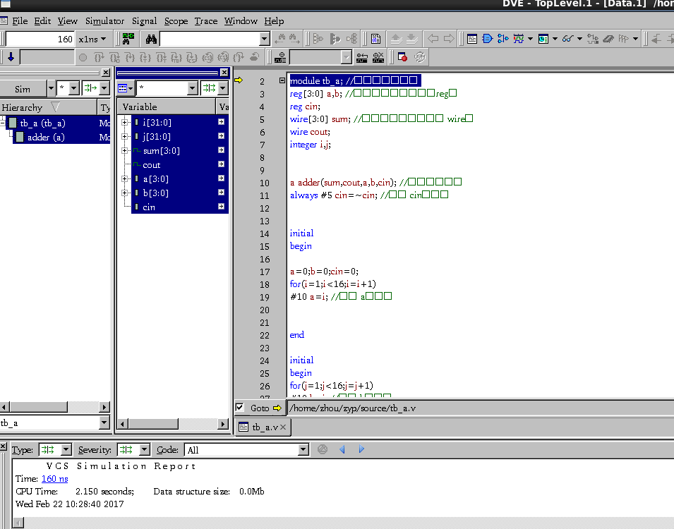The width and height of the screenshot is (674, 529).
Task: Go to the next message with the right arrow
Action: click(x=361, y=449)
